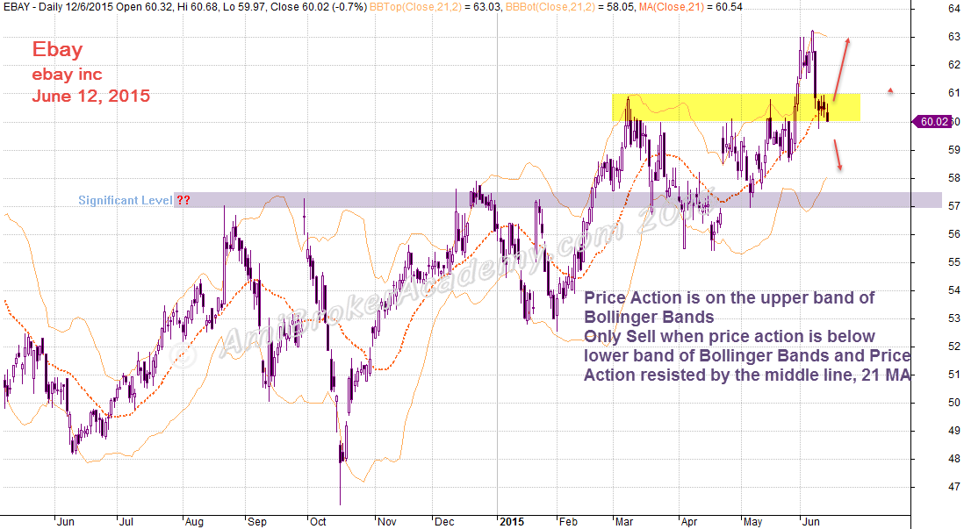Click the 'MA(Close,21) = 60.54' indicator label
Screen dimensions: 964x529
[692, 7]
